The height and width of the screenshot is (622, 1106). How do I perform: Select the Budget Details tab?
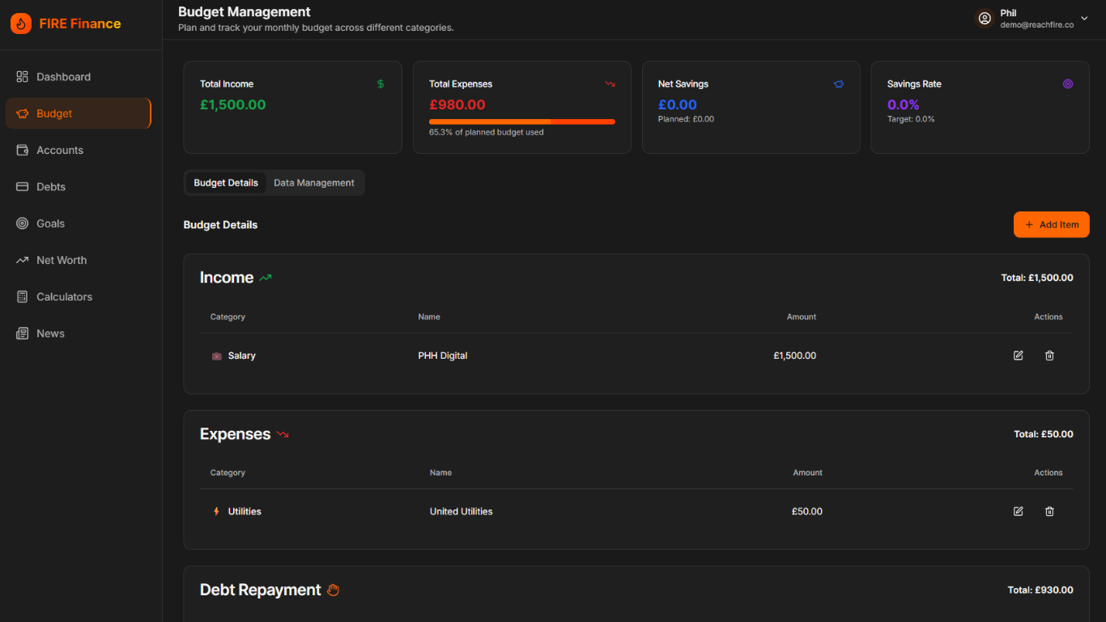click(226, 182)
